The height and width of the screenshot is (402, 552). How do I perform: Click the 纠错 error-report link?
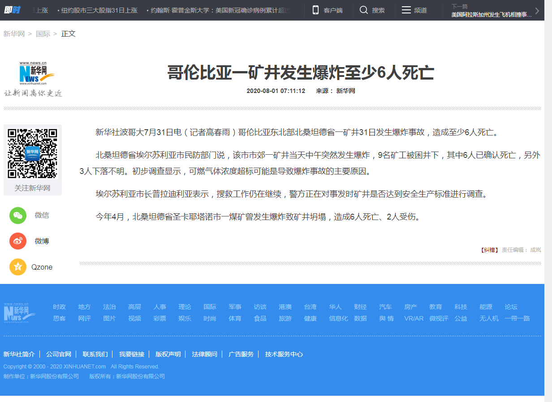489,250
